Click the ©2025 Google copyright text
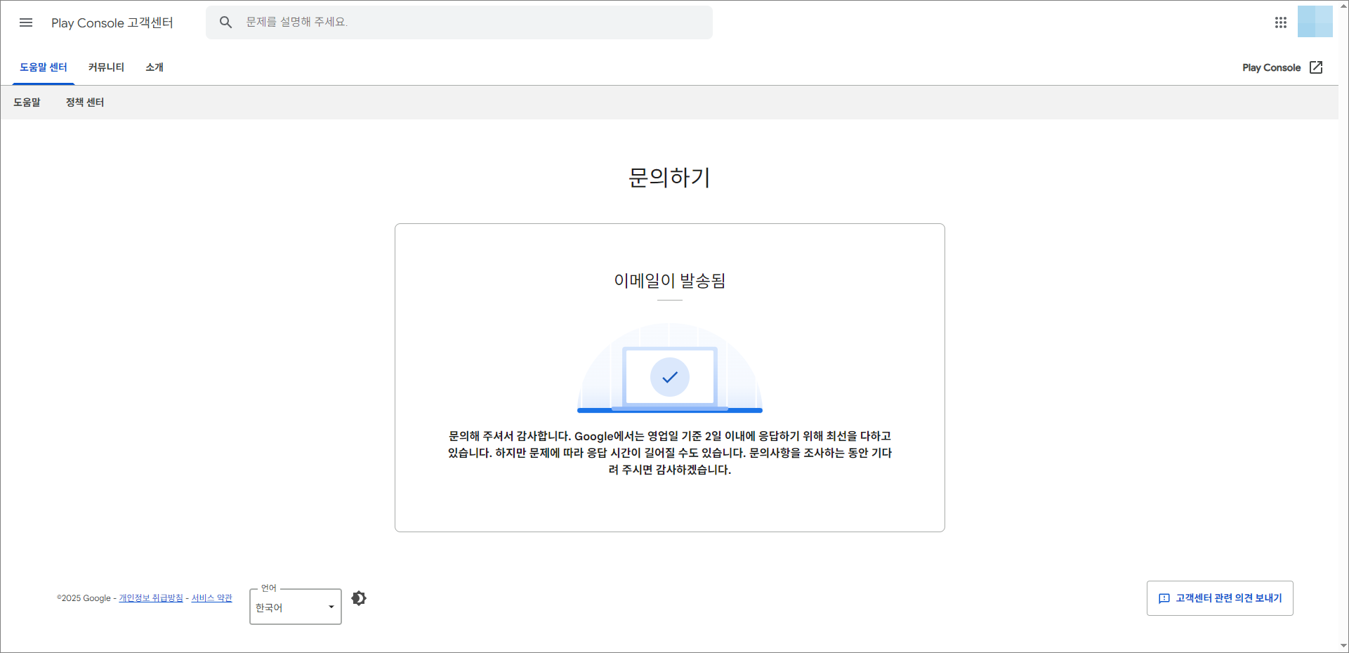 coord(84,598)
